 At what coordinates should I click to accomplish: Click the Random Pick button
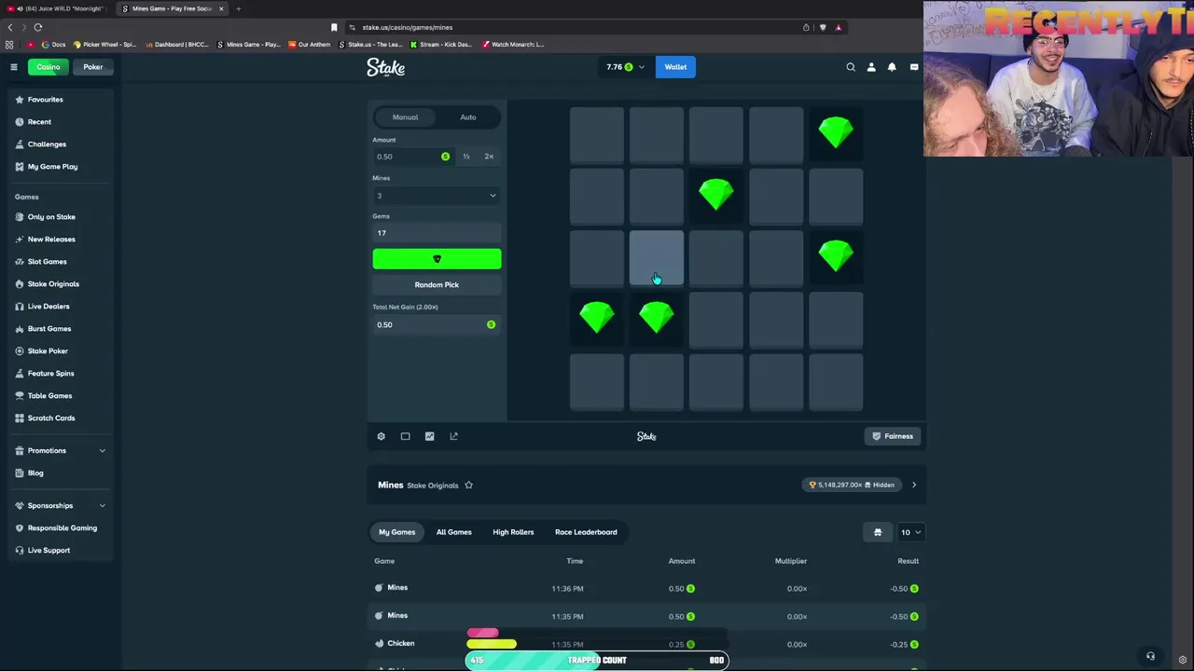pyautogui.click(x=437, y=285)
